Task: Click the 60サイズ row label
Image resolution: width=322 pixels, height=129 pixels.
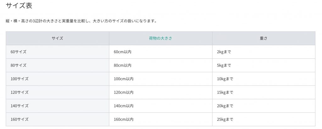Action: pyautogui.click(x=19, y=52)
